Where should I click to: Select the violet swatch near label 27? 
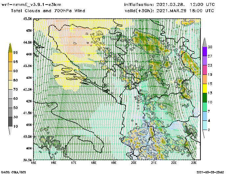pyautogui.click(x=204, y=61)
